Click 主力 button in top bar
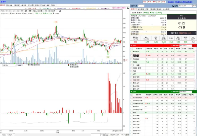This screenshot has width=197, height=136. (159, 2)
